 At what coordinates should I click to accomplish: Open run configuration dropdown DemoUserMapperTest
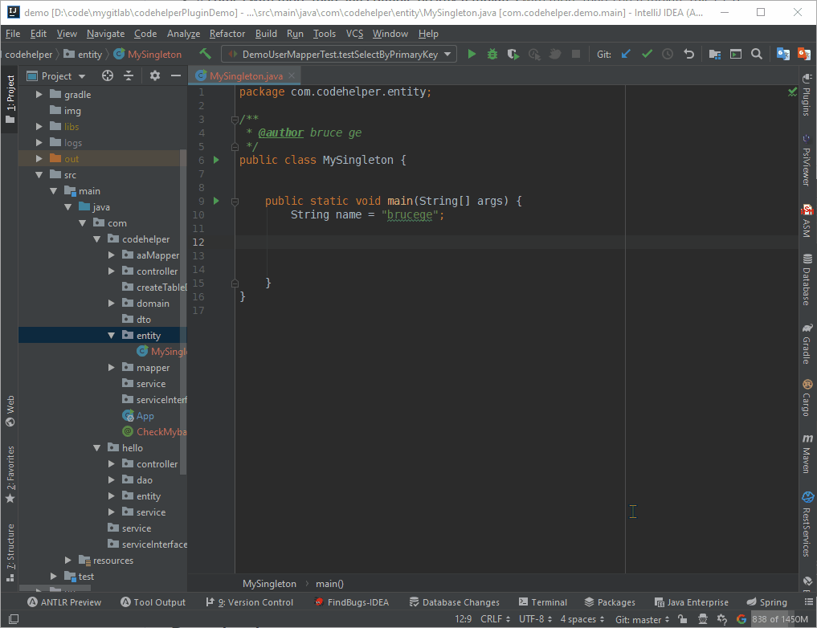[339, 54]
